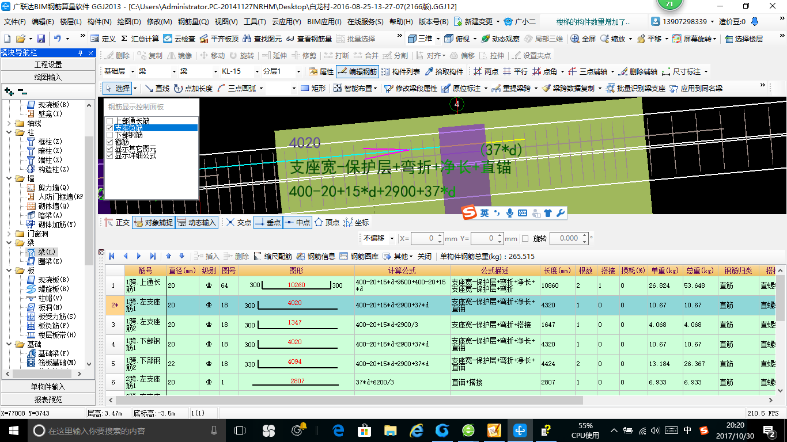Open the 工具(T) menu
Image resolution: width=787 pixels, height=442 pixels.
(254, 22)
